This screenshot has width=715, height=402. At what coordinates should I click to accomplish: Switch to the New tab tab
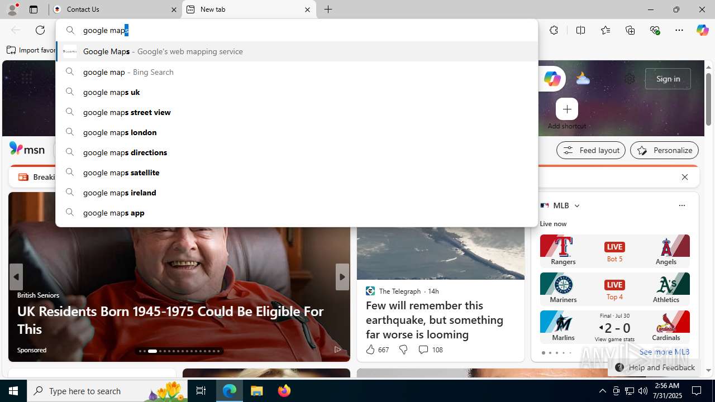tap(249, 9)
